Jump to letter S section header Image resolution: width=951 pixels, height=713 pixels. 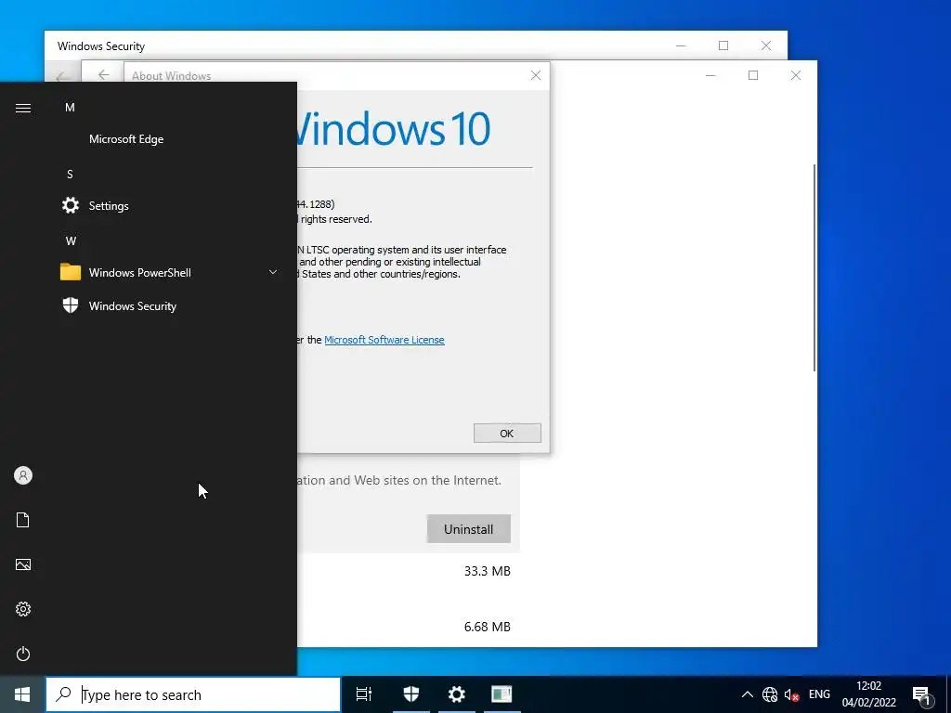click(70, 175)
